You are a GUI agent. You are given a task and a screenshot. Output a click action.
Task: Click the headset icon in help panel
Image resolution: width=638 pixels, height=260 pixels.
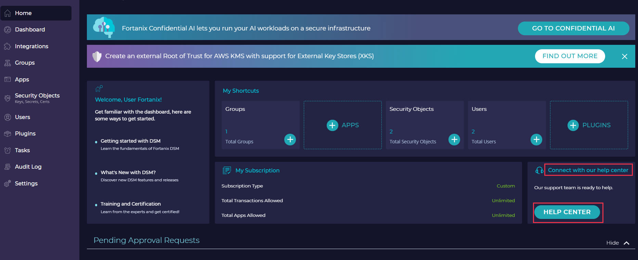coord(539,170)
